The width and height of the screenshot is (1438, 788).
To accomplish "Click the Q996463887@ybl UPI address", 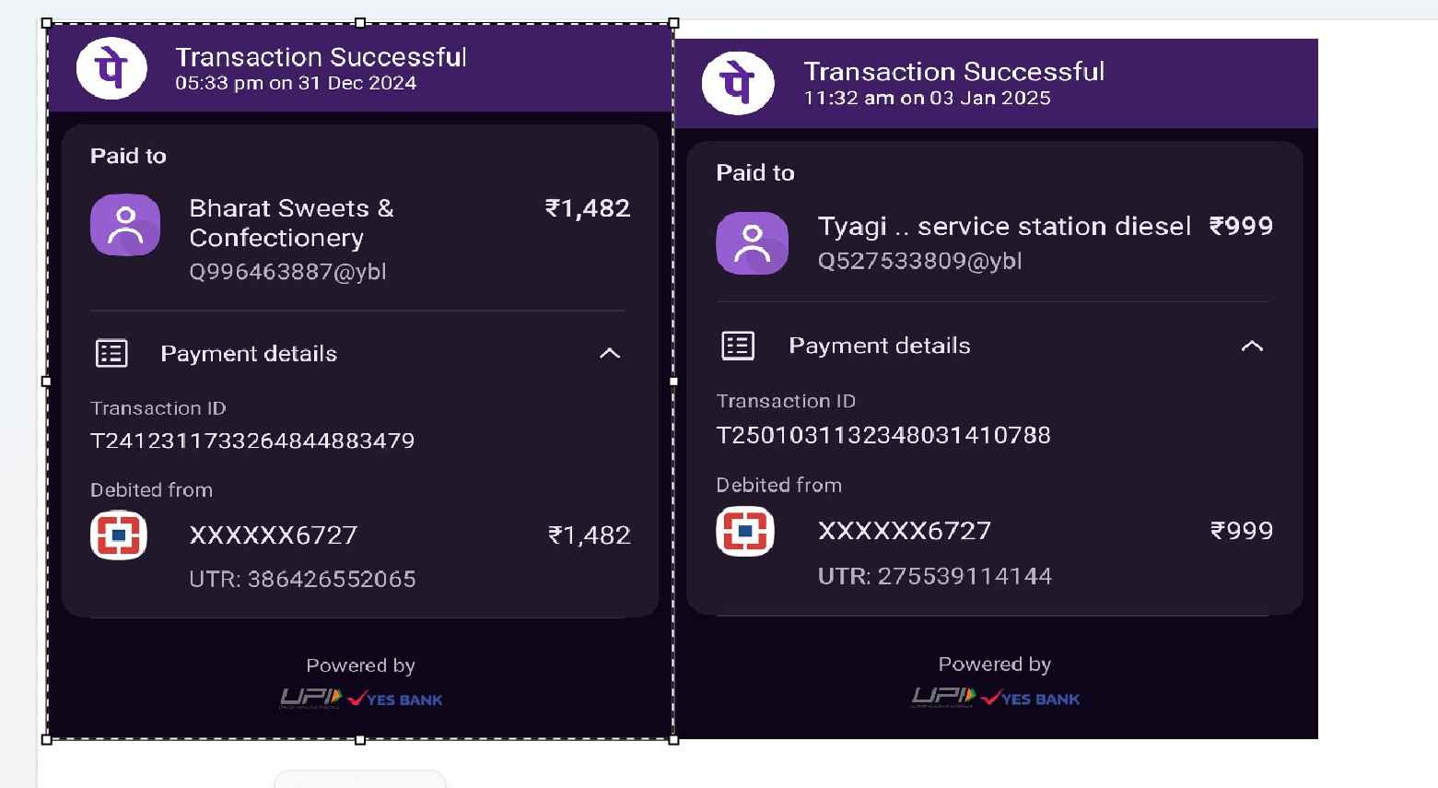I will [287, 272].
